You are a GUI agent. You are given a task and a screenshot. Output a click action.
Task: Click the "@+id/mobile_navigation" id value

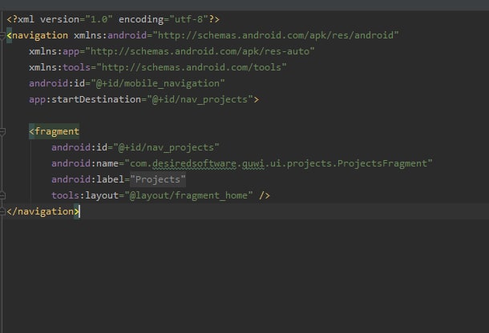(158, 83)
